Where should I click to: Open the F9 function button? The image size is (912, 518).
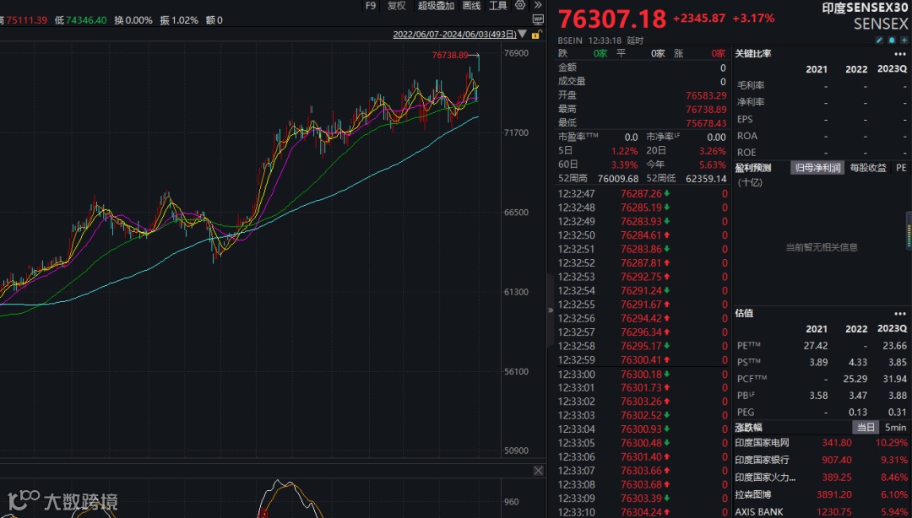[371, 5]
